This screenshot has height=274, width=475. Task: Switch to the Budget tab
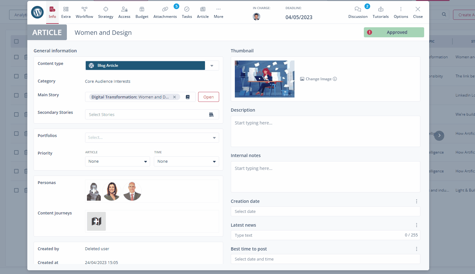[x=142, y=13]
